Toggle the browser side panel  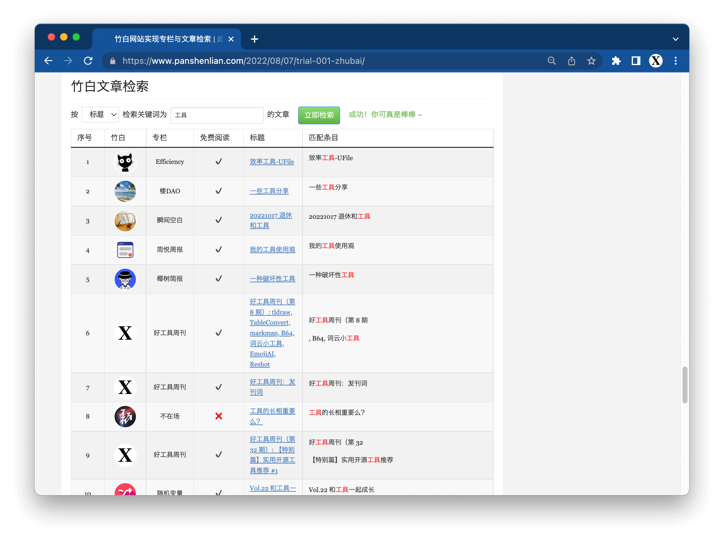click(636, 61)
